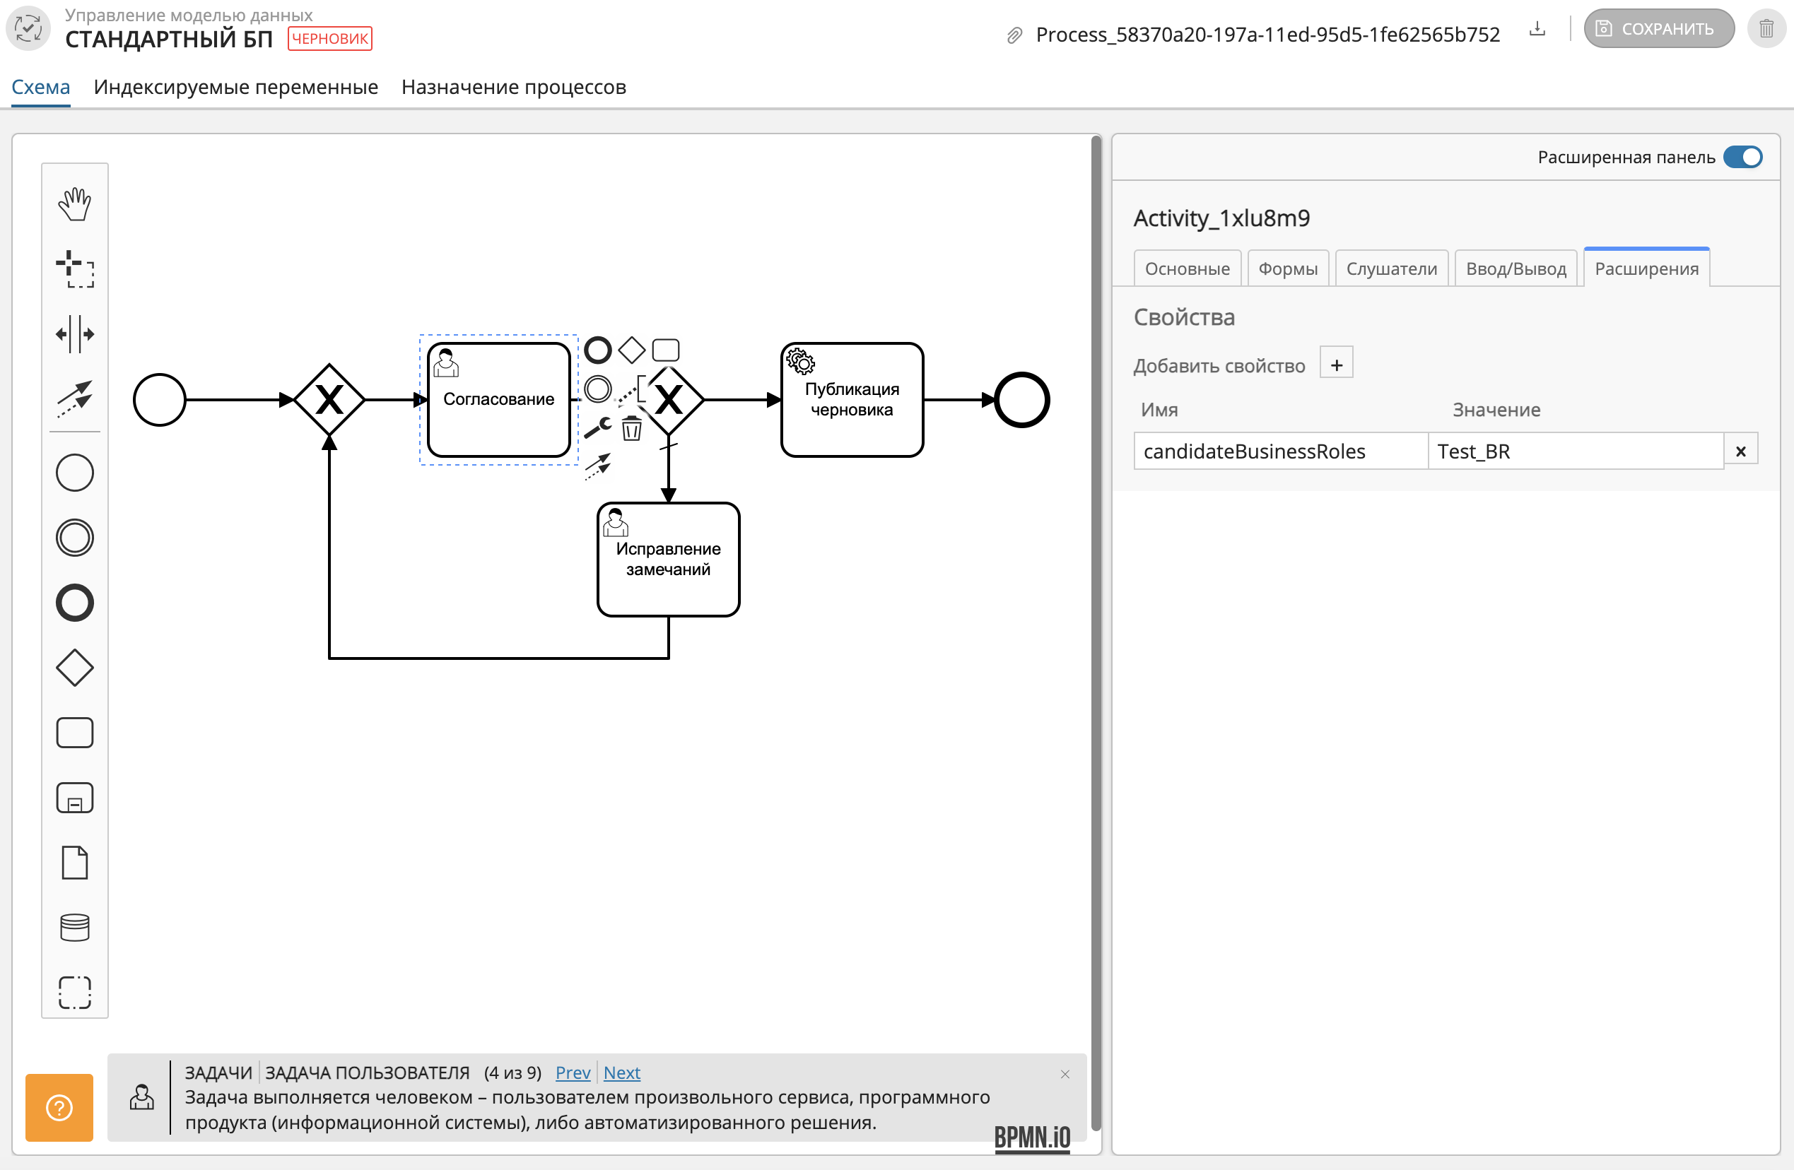Click the Next link in hint bar

(x=621, y=1072)
